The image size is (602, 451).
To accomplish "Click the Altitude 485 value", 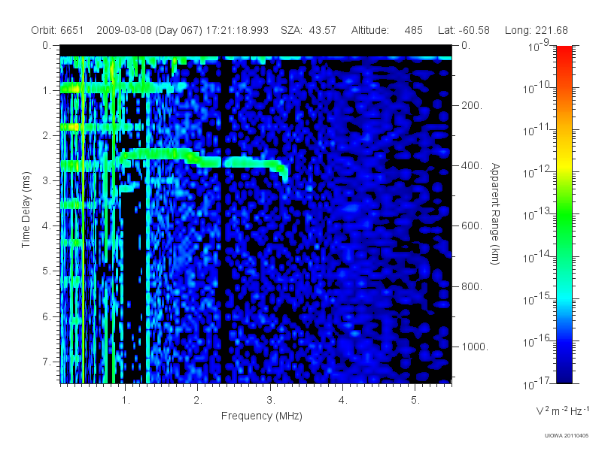I will click(413, 30).
